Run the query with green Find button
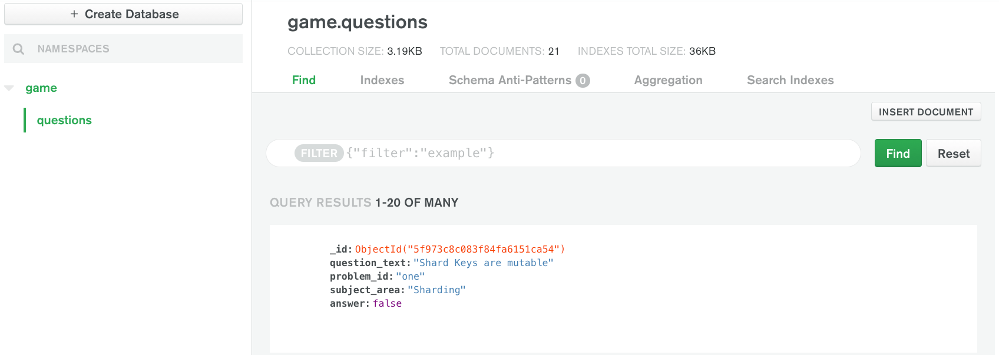 coord(898,153)
